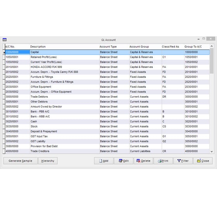Click Generate Sample button

coord(20,161)
